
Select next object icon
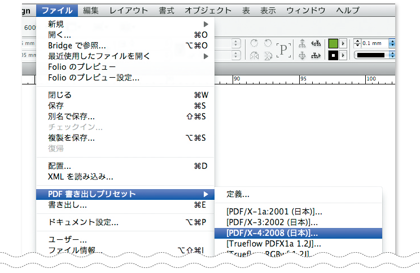pos(316,56)
